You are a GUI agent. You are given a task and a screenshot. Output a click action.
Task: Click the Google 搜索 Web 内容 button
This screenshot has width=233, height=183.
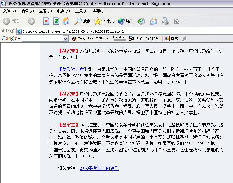pos(87,39)
